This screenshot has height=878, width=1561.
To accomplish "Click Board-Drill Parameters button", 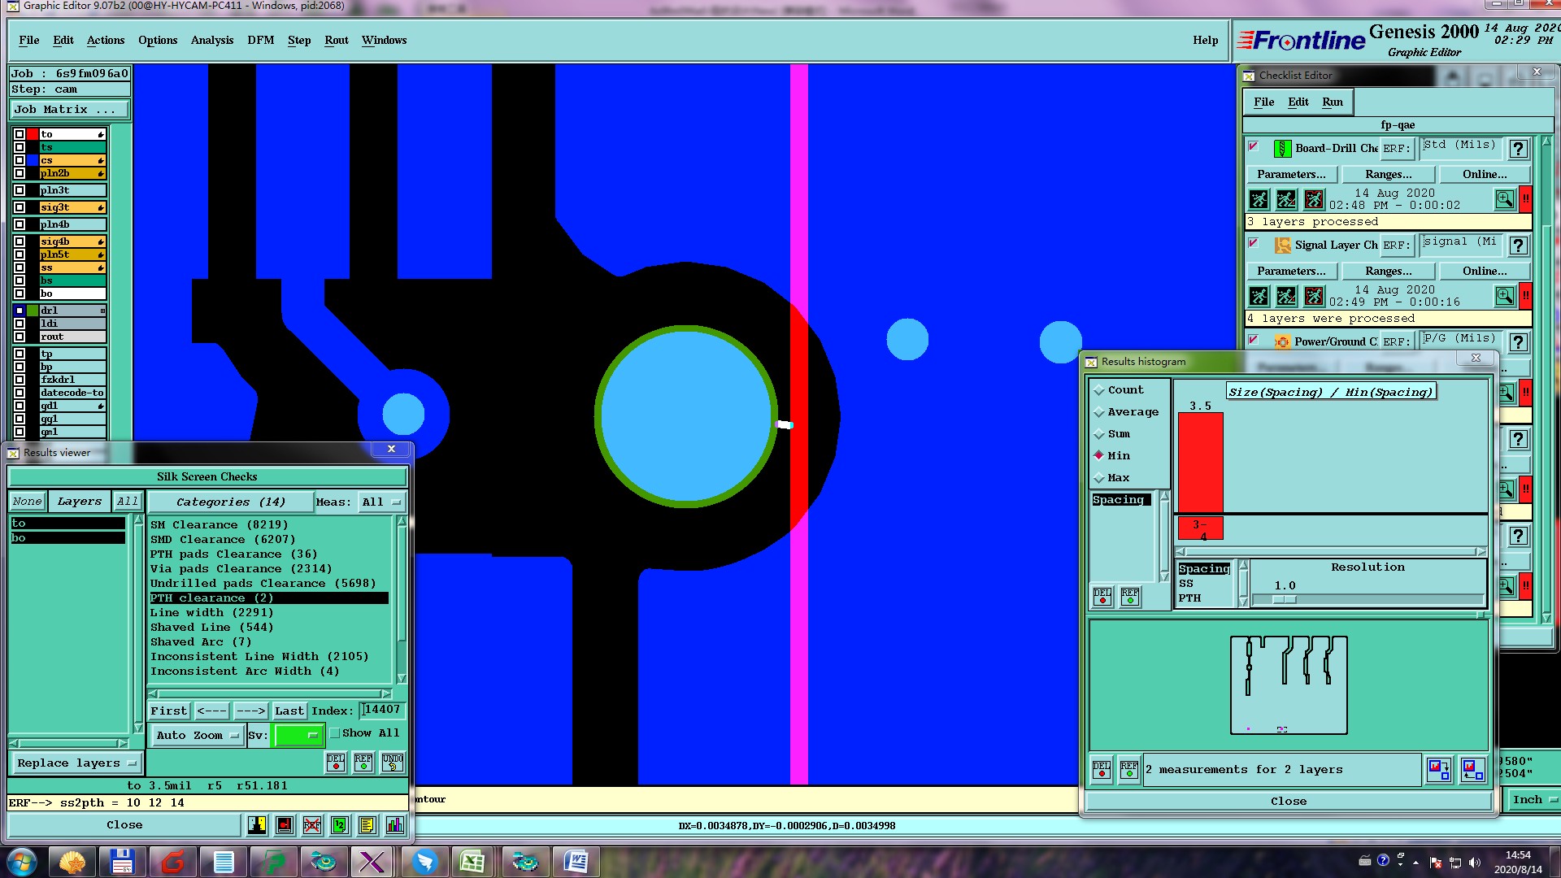I will pos(1290,175).
